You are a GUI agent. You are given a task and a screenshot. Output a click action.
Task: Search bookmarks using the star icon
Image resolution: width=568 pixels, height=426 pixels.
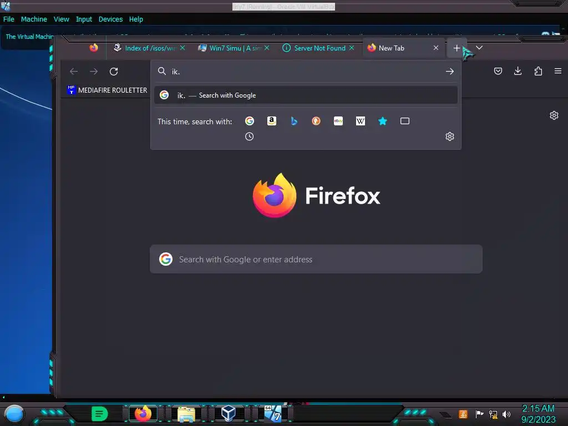pyautogui.click(x=383, y=121)
